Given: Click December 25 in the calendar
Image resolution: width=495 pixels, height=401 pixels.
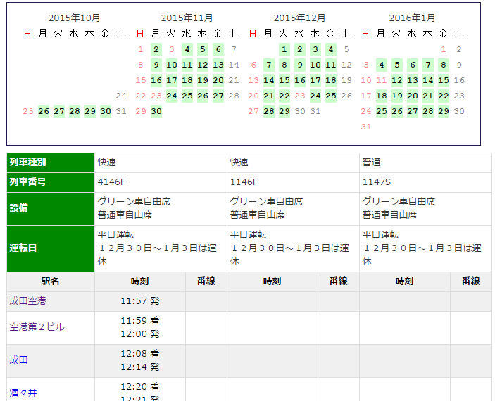Looking at the screenshot, I should [331, 96].
